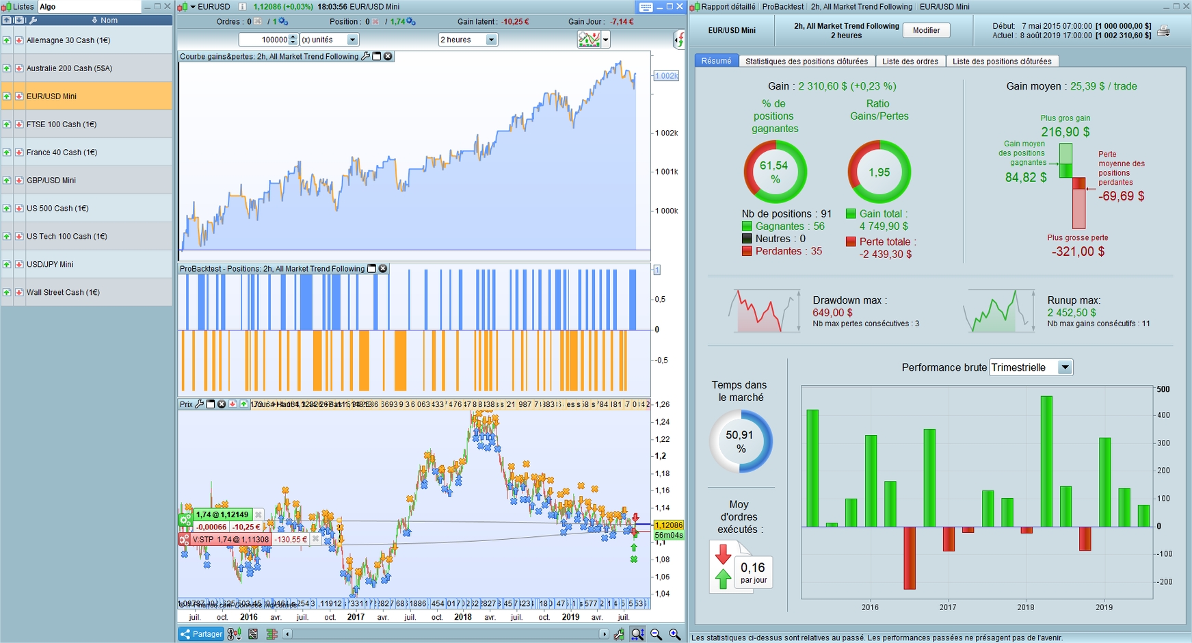Open position settings gear icon
The width and height of the screenshot is (1192, 643).
[x=411, y=22]
